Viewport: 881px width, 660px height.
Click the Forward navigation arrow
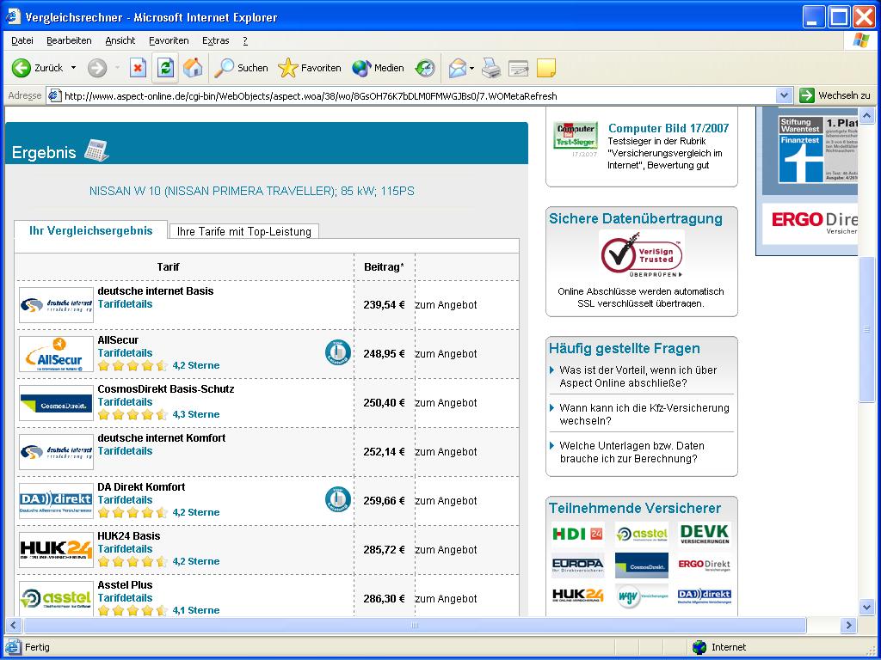[x=96, y=68]
